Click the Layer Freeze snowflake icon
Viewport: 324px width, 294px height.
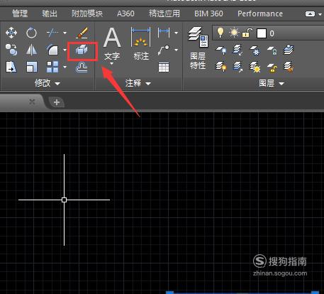(255, 50)
